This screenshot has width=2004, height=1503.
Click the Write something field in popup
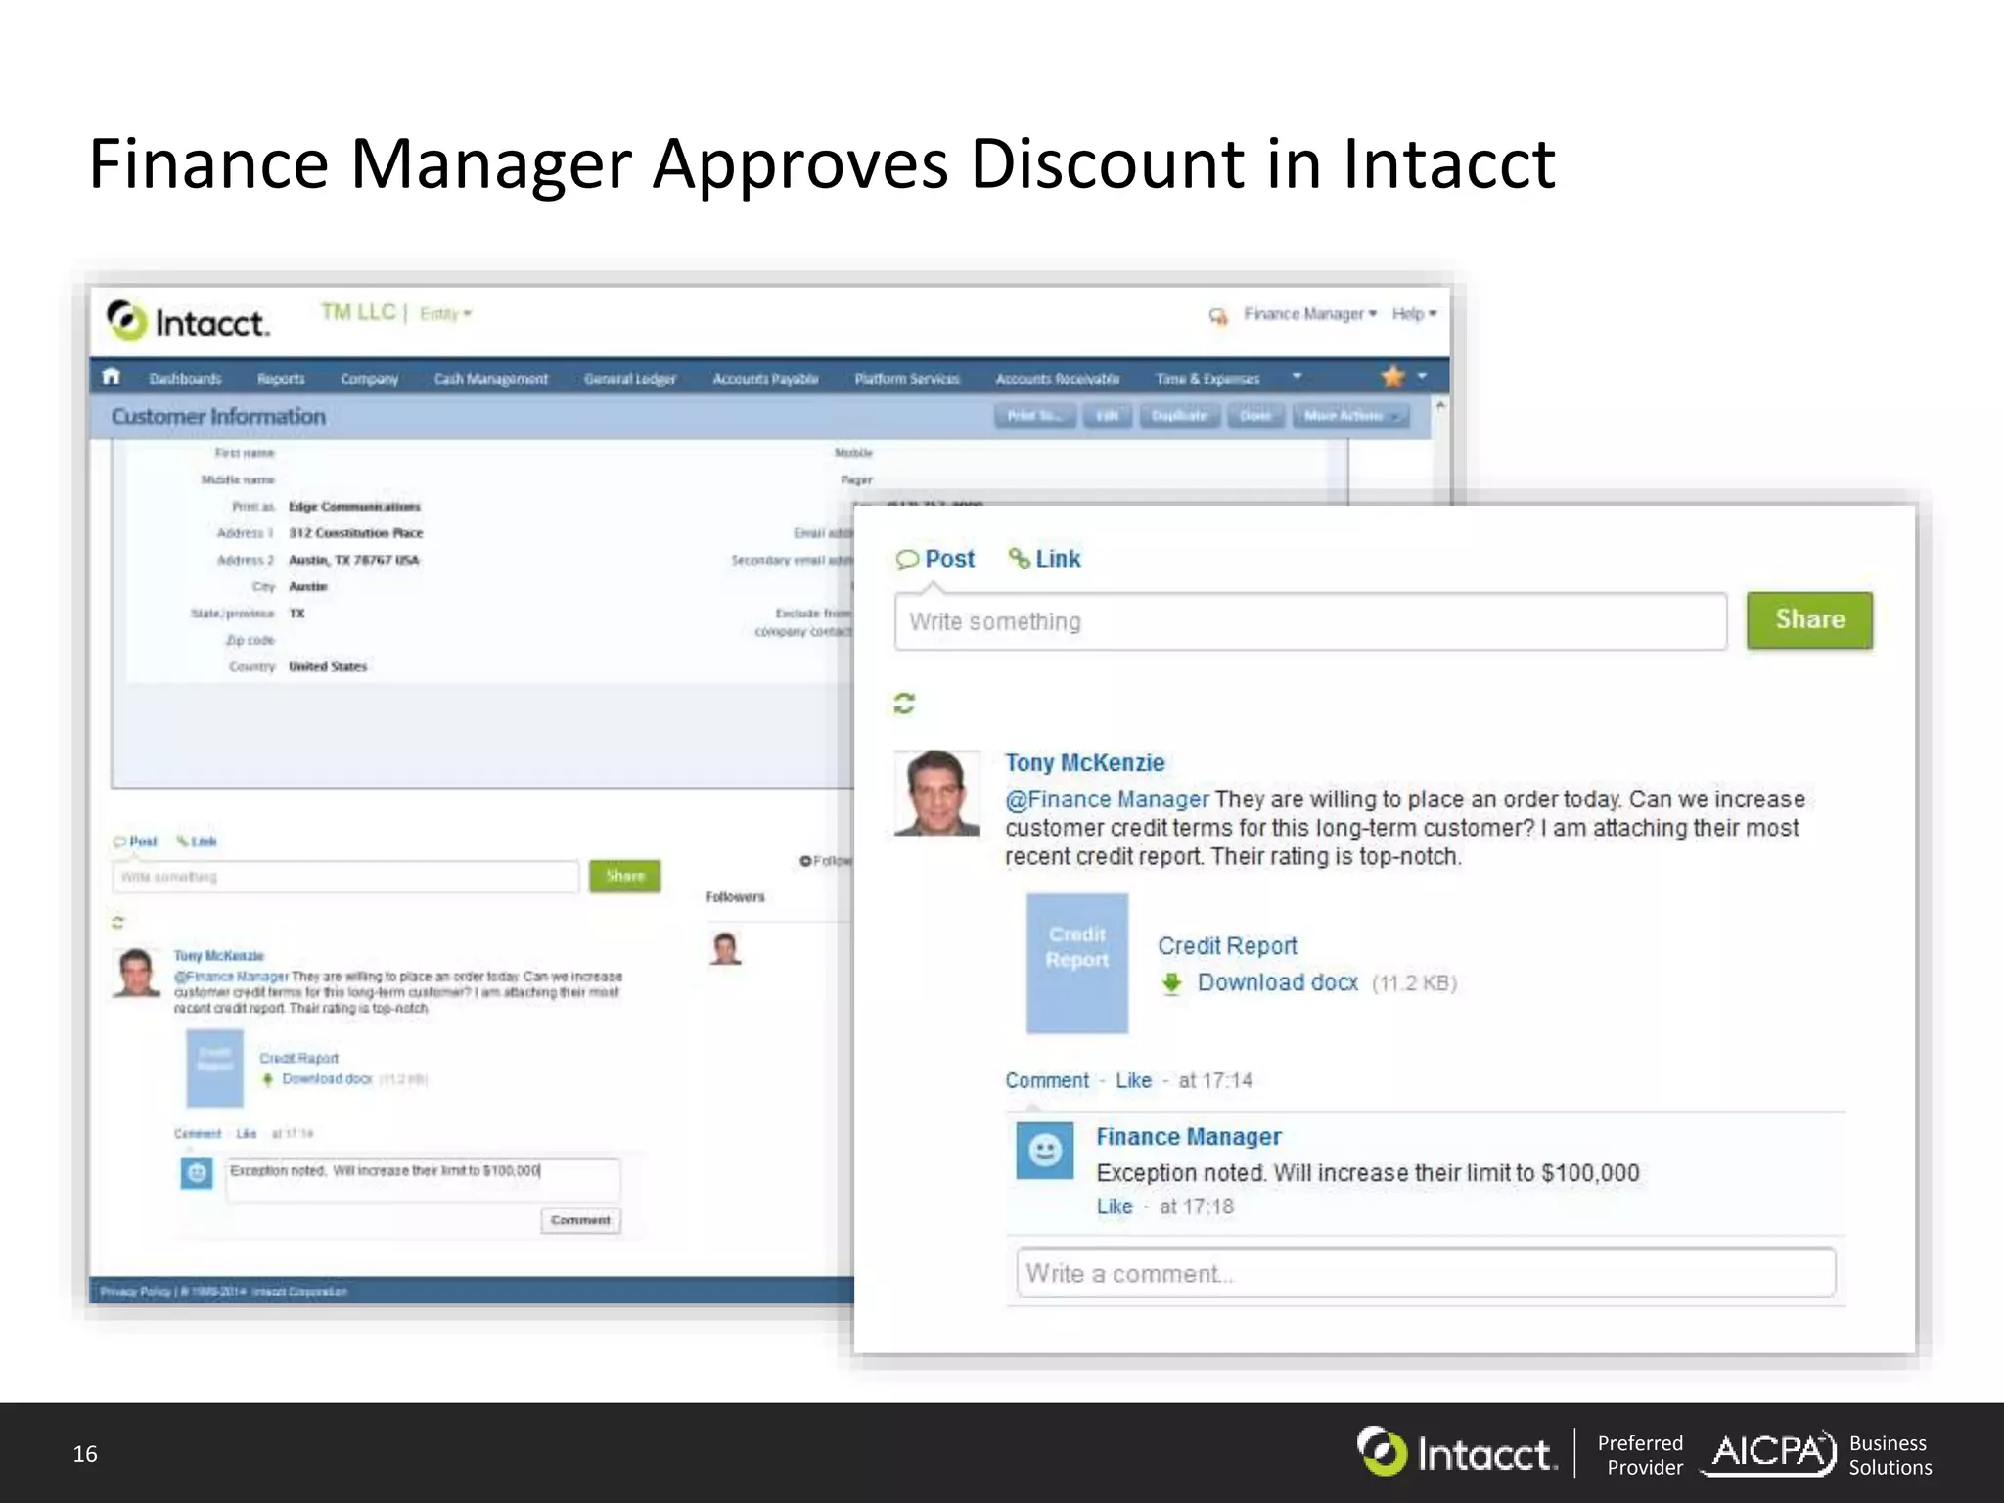(x=1310, y=621)
